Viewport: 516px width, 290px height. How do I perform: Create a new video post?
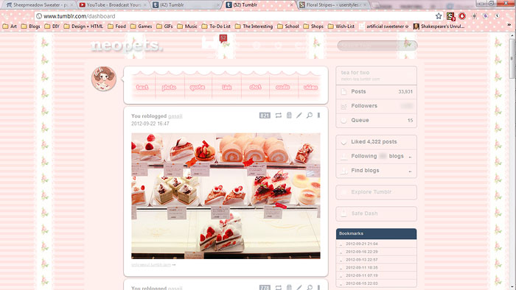pyautogui.click(x=310, y=87)
